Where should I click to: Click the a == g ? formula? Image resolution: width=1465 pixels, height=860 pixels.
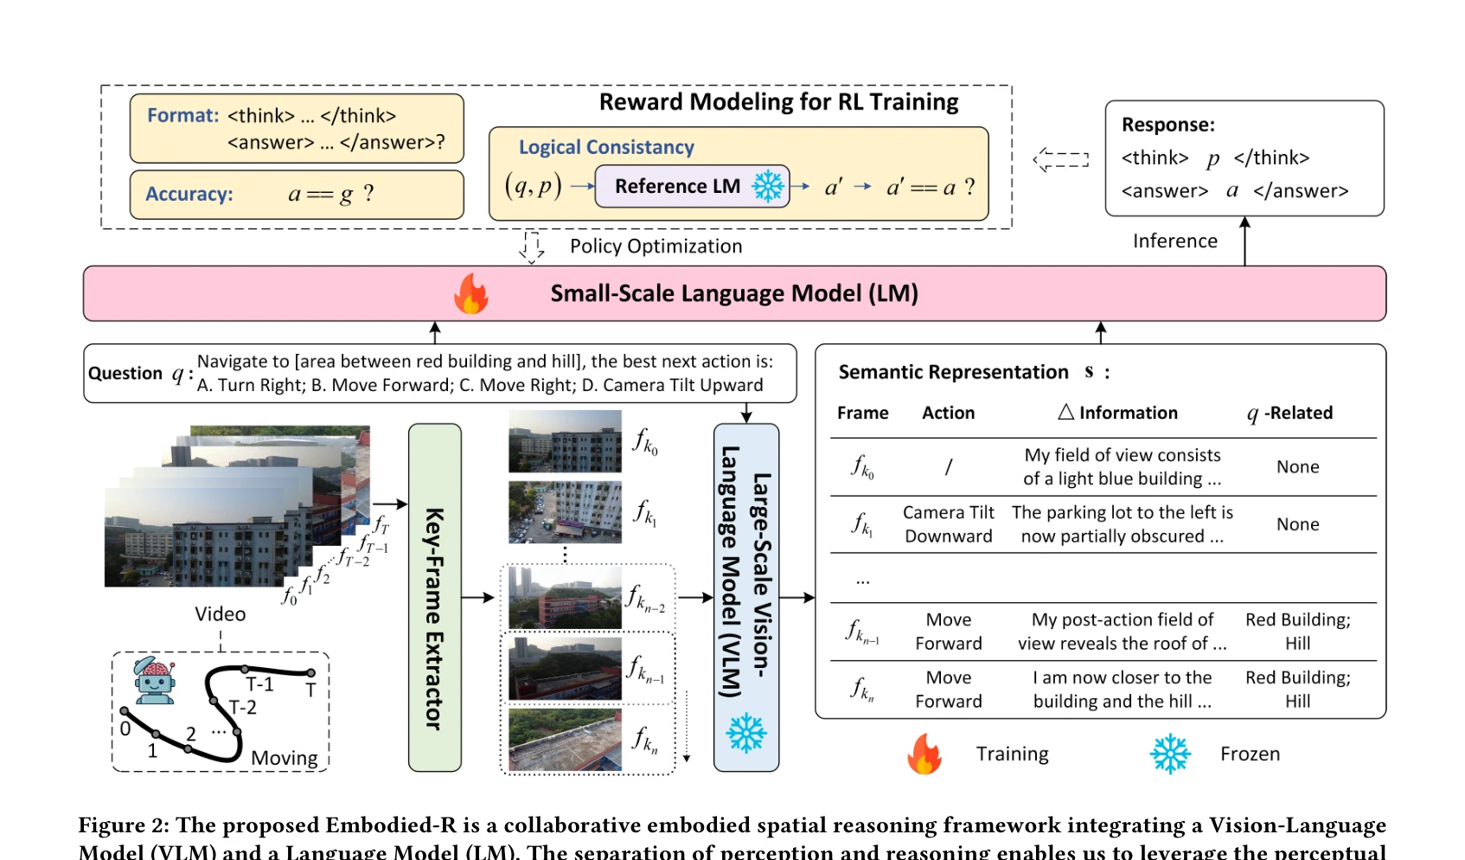[331, 194]
